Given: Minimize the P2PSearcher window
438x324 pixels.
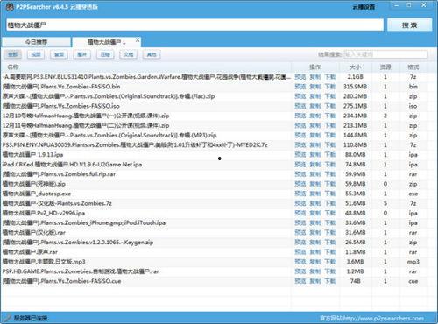Looking at the screenshot, I should pos(397,5).
